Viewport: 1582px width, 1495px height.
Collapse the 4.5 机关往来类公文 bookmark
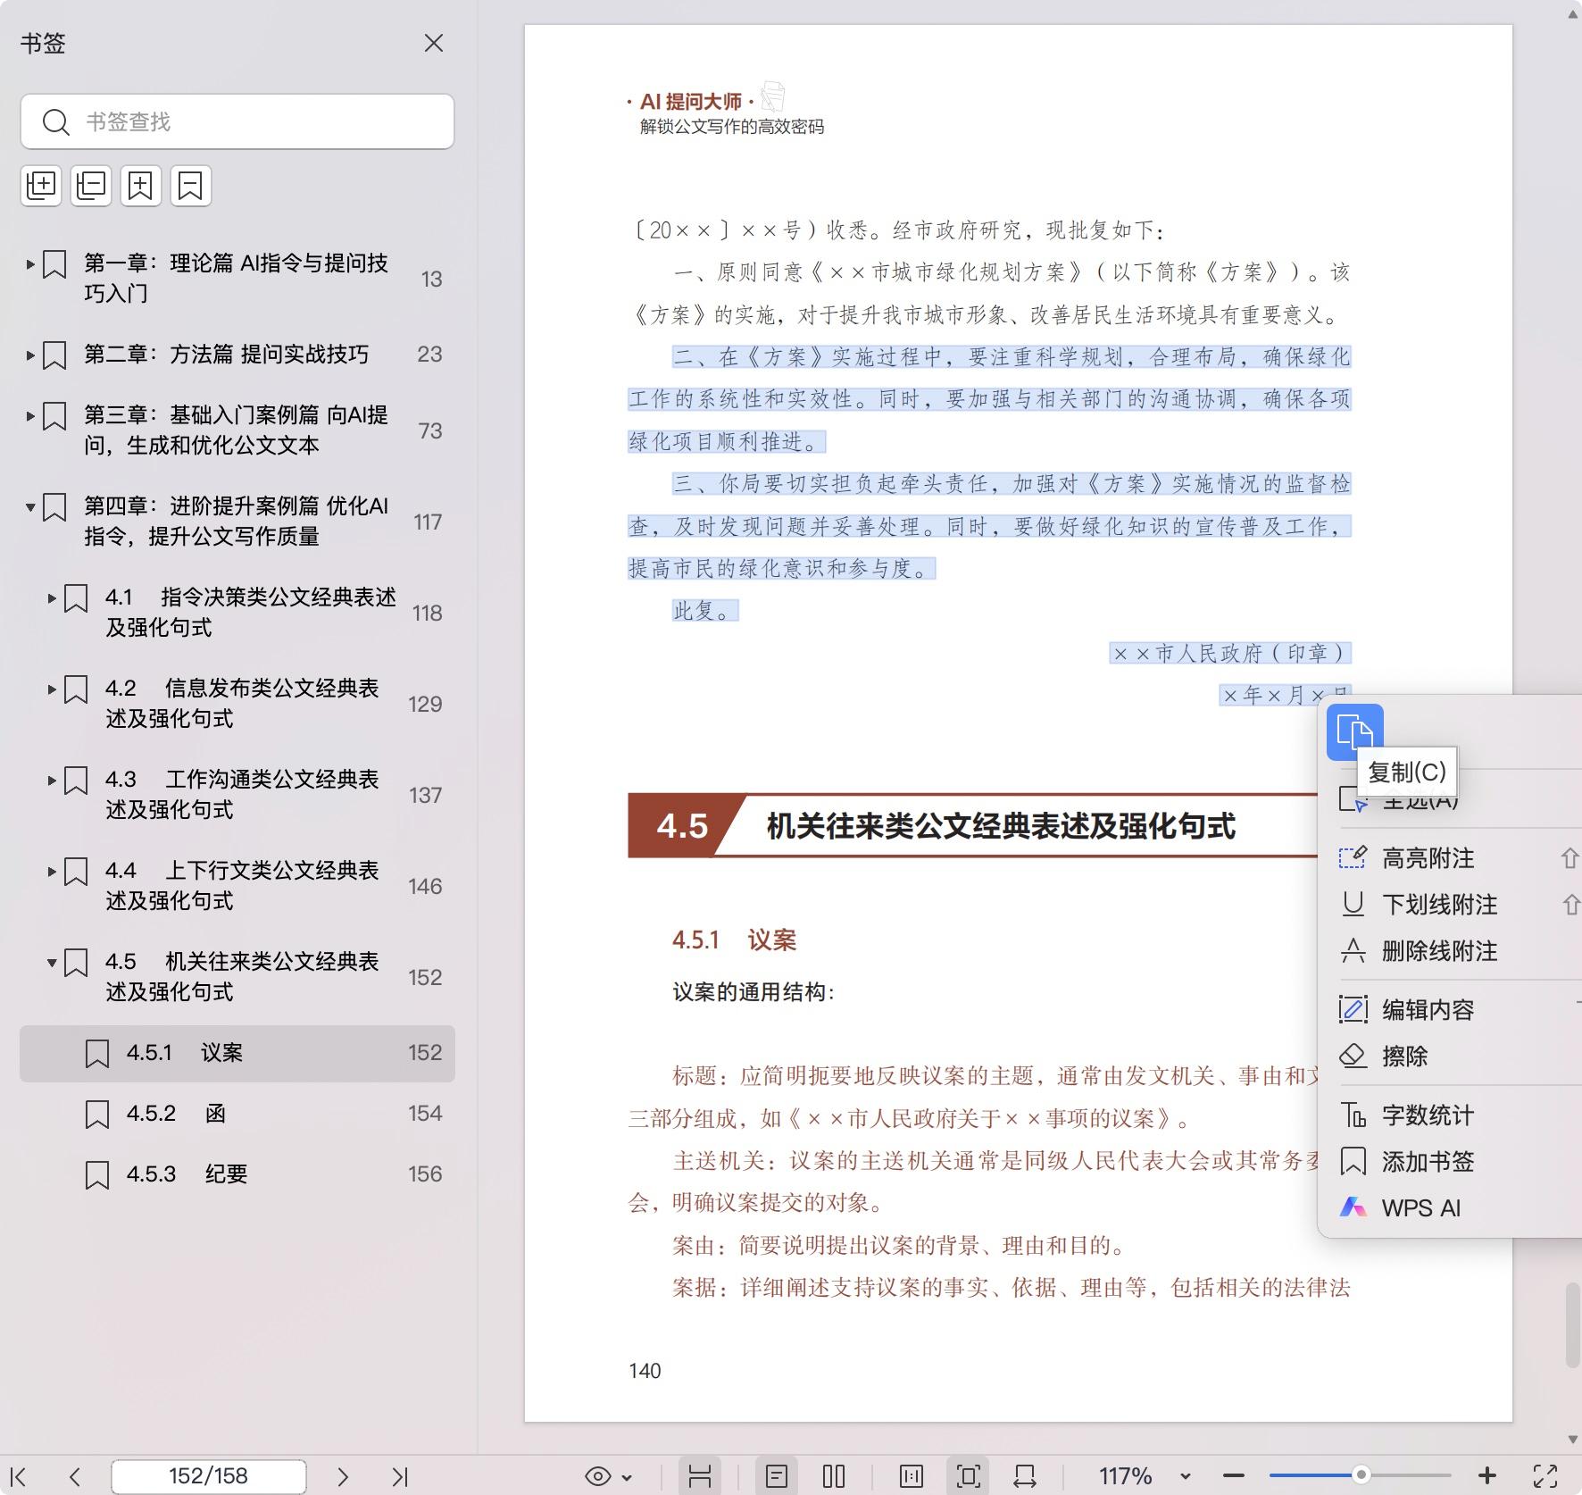click(52, 963)
